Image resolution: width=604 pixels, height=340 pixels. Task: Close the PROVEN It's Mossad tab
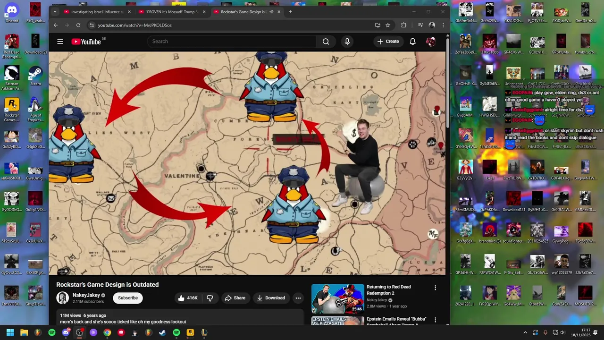[204, 12]
